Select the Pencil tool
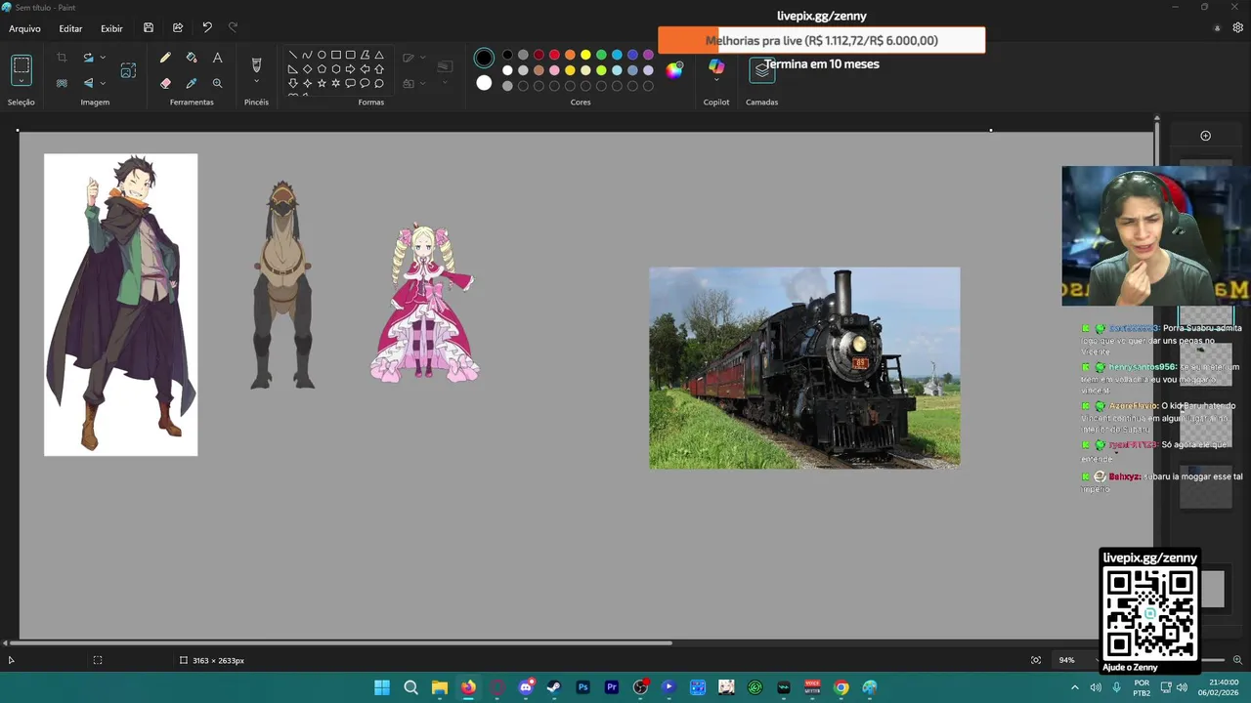 (165, 58)
